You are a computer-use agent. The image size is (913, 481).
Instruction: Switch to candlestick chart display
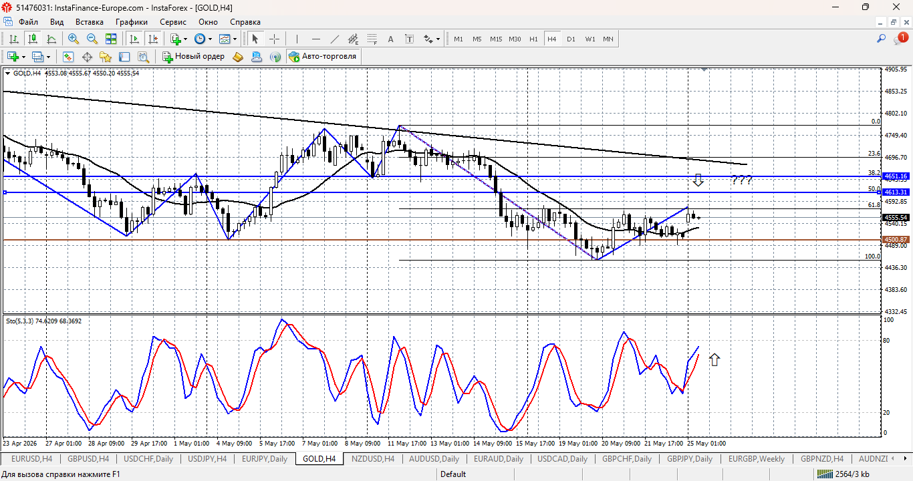[32, 39]
